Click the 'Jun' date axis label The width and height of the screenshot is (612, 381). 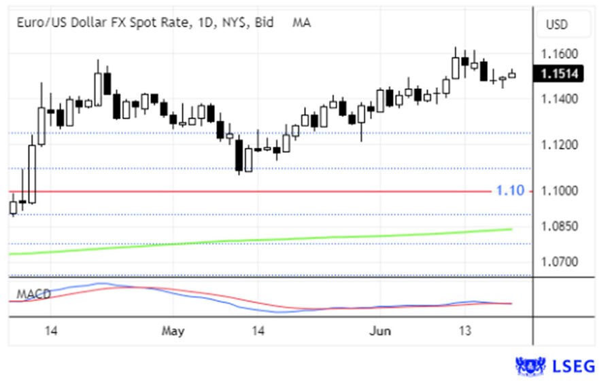click(x=379, y=331)
